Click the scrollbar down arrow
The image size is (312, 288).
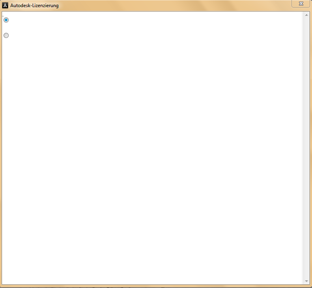306,281
